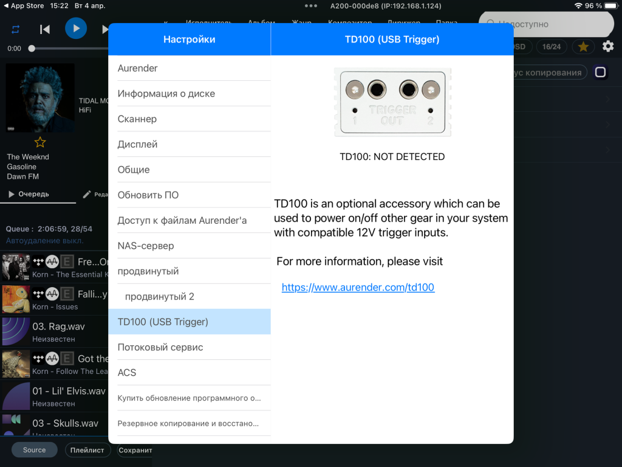
Task: Return to App Store via back arrow
Action: pos(24,6)
